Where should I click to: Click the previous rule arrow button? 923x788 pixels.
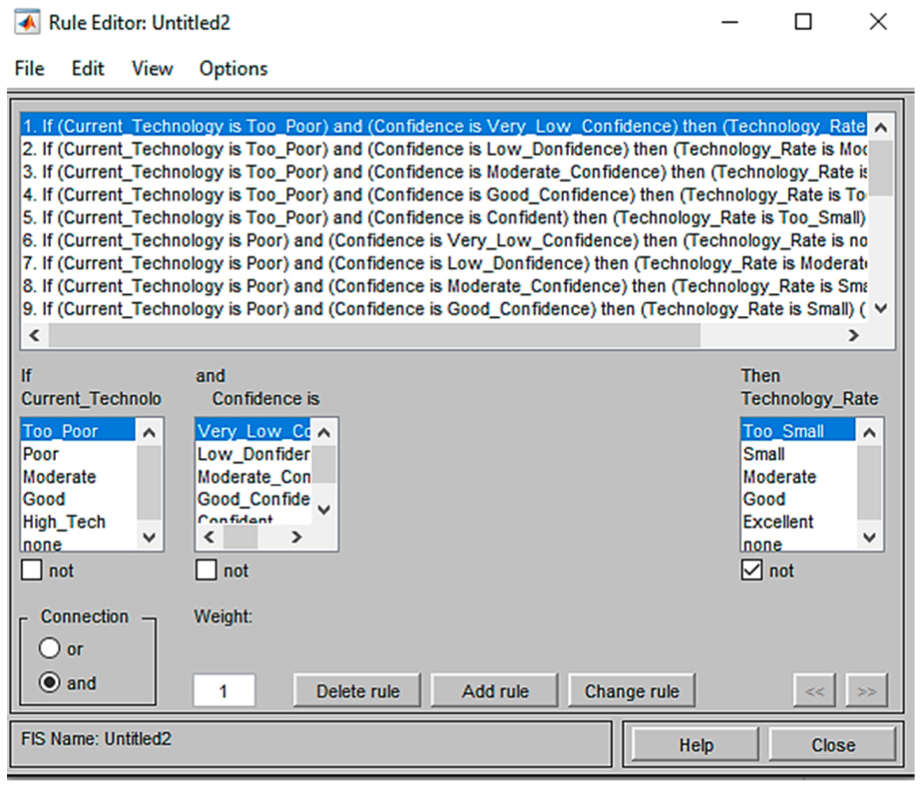(814, 690)
